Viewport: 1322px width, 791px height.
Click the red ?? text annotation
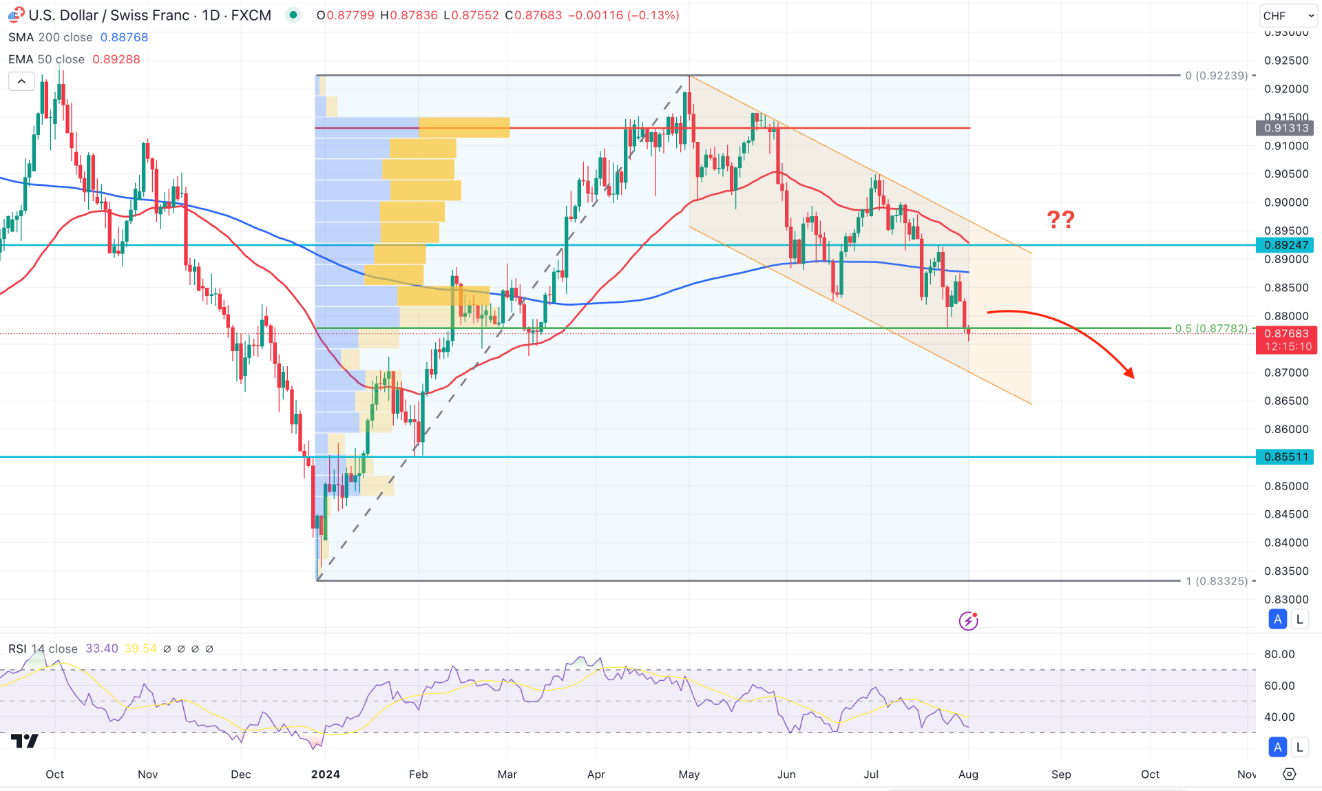click(1060, 220)
